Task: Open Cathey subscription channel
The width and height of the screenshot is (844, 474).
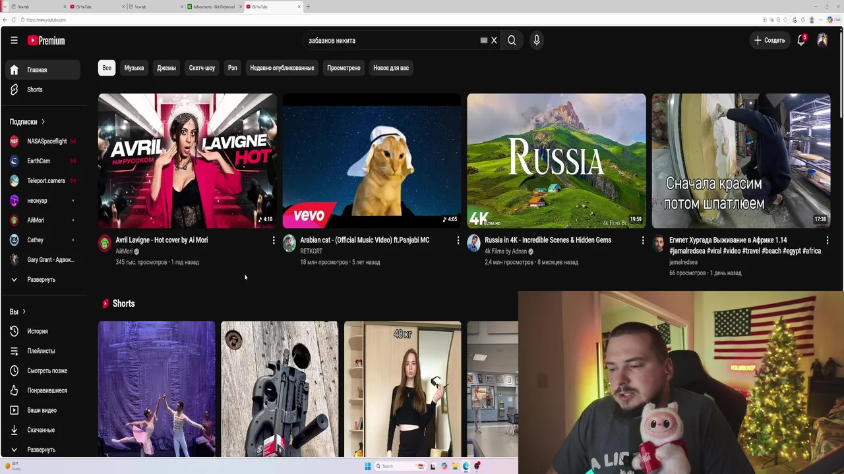Action: point(44,240)
